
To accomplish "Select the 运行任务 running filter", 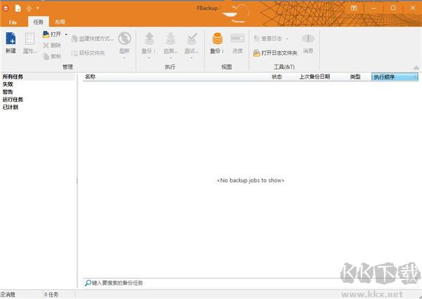I will [13, 100].
